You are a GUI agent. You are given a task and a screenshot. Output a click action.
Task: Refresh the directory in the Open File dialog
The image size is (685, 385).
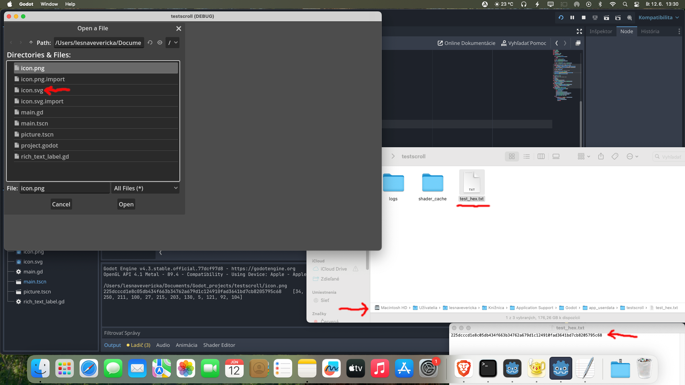tap(150, 42)
